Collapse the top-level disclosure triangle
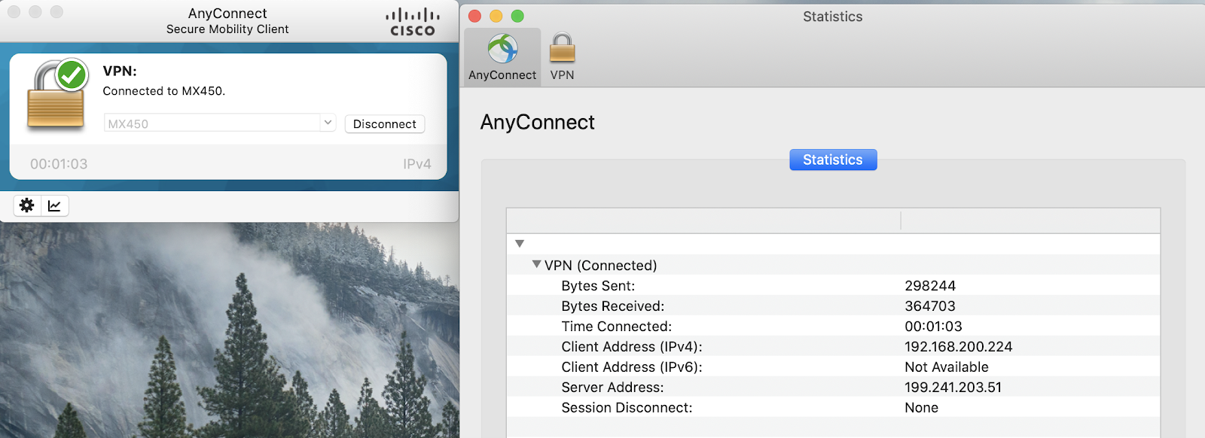The image size is (1205, 438). (x=520, y=244)
